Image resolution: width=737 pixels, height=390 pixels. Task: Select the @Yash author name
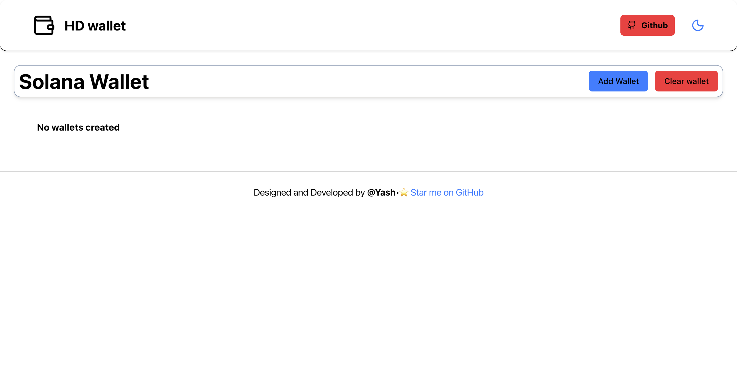tap(381, 192)
